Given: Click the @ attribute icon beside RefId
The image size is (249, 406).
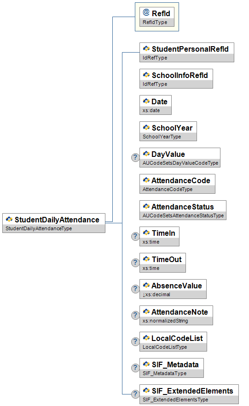Looking at the screenshot, I should pos(146,12).
